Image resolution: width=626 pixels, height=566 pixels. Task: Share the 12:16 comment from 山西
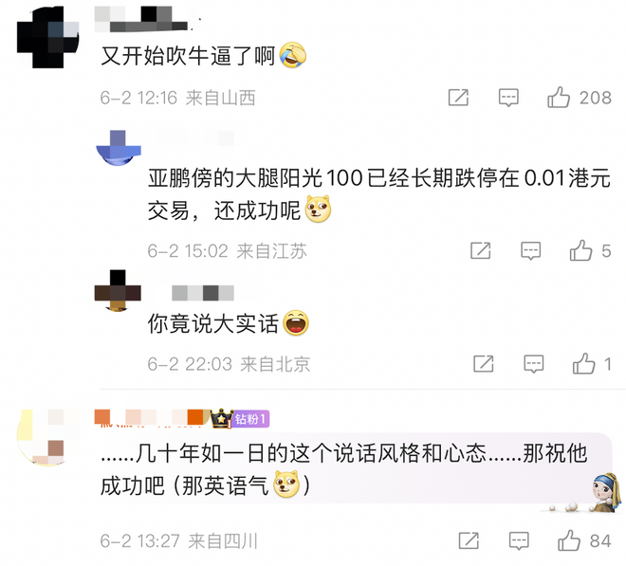tap(458, 98)
